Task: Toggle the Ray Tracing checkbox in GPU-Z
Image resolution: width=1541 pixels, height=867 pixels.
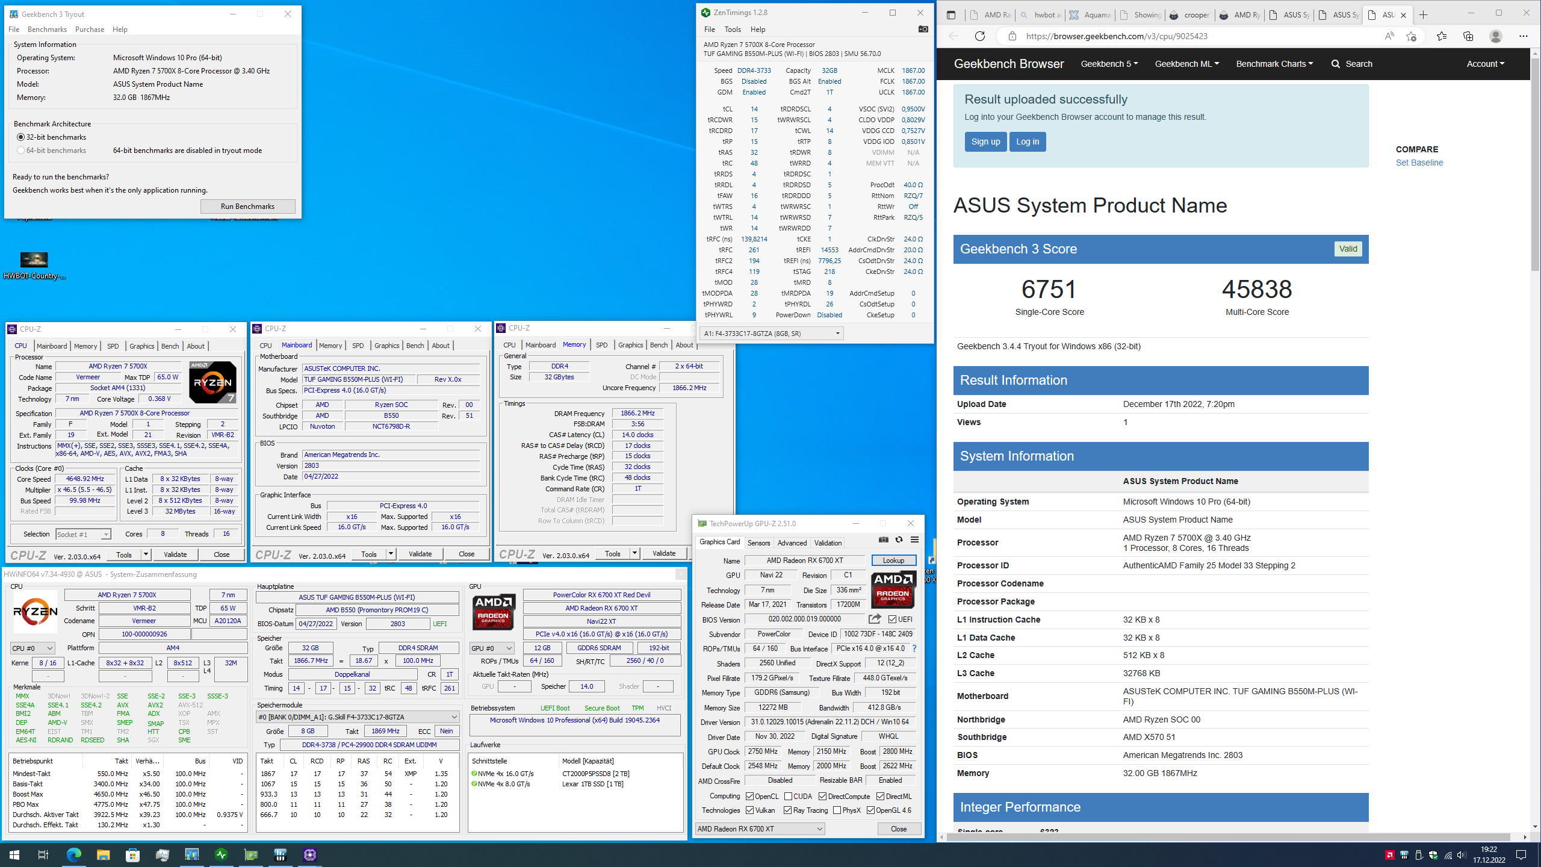Action: coord(787,810)
